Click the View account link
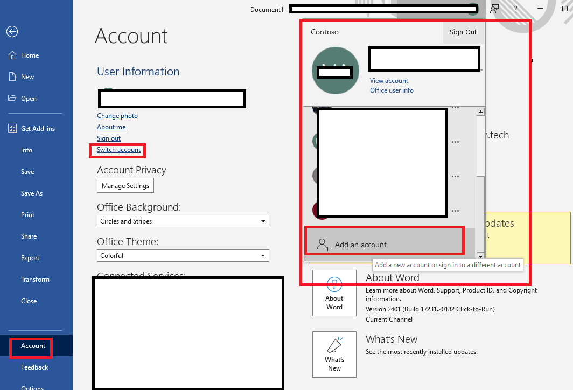The height and width of the screenshot is (390, 573). coord(389,81)
